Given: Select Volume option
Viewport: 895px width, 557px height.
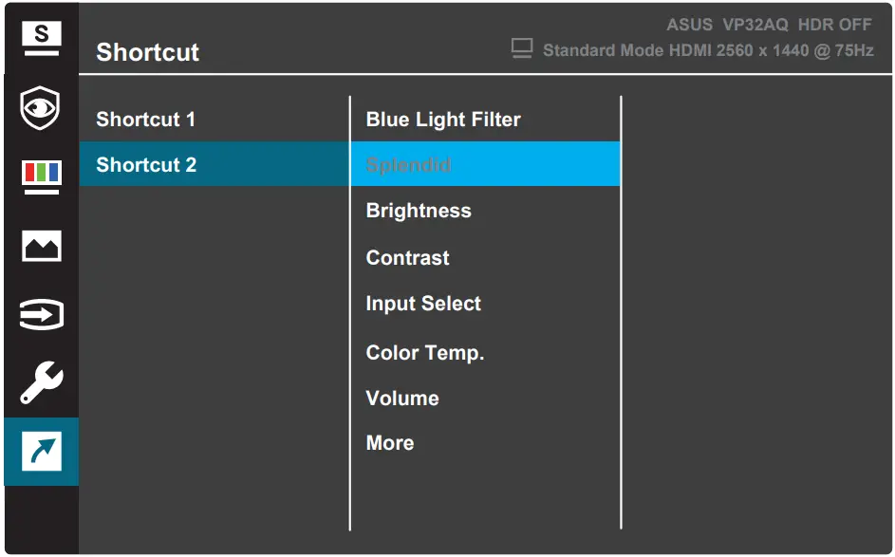Looking at the screenshot, I should coord(402,399).
